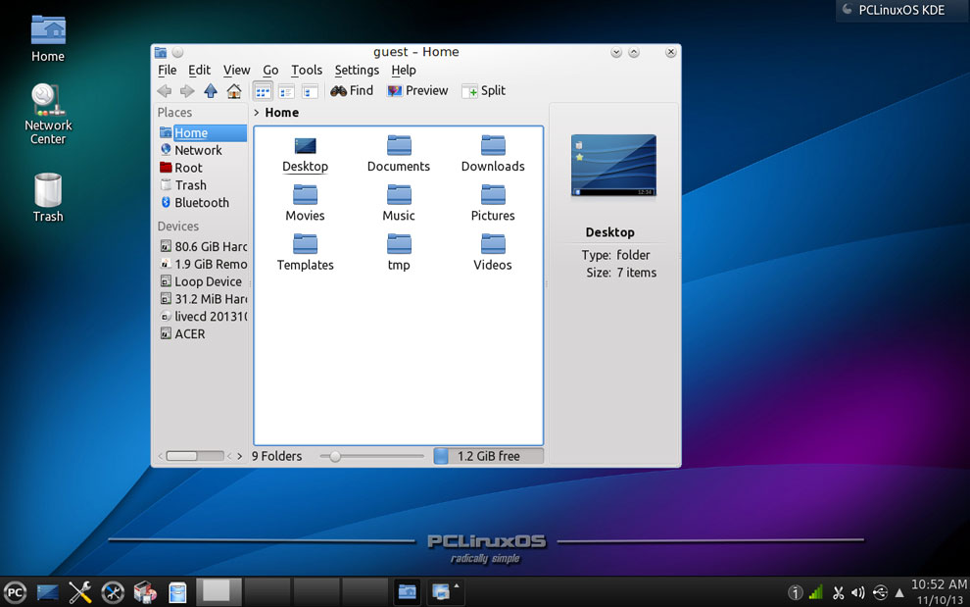Screen dimensions: 970x607
Task: Switch to Details view mode
Action: pos(286,91)
